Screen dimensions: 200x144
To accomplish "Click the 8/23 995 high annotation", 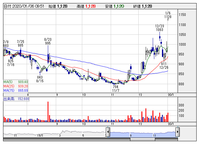I will [48, 41].
